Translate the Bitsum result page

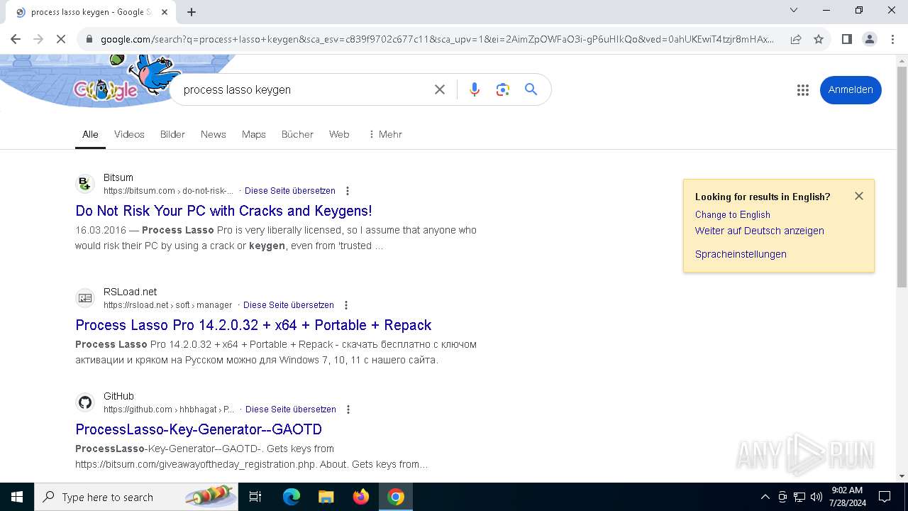(x=290, y=191)
